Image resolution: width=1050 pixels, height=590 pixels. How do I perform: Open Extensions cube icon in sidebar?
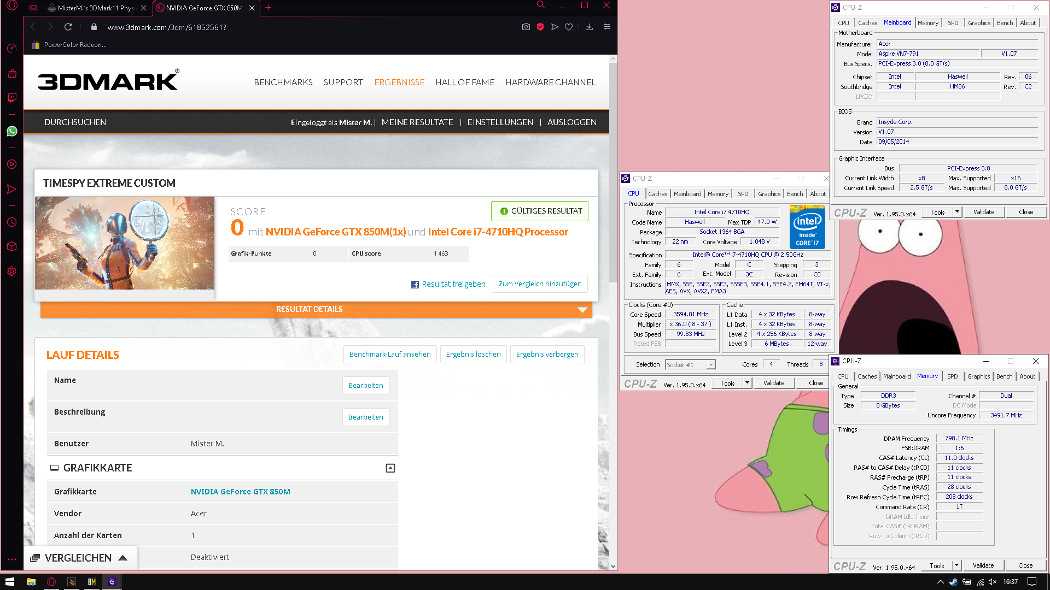point(11,246)
